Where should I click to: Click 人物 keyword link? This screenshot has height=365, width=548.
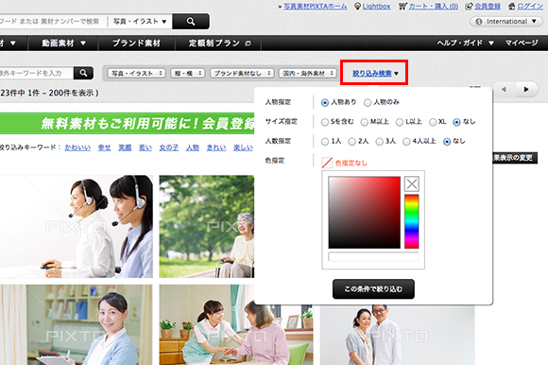tap(193, 148)
